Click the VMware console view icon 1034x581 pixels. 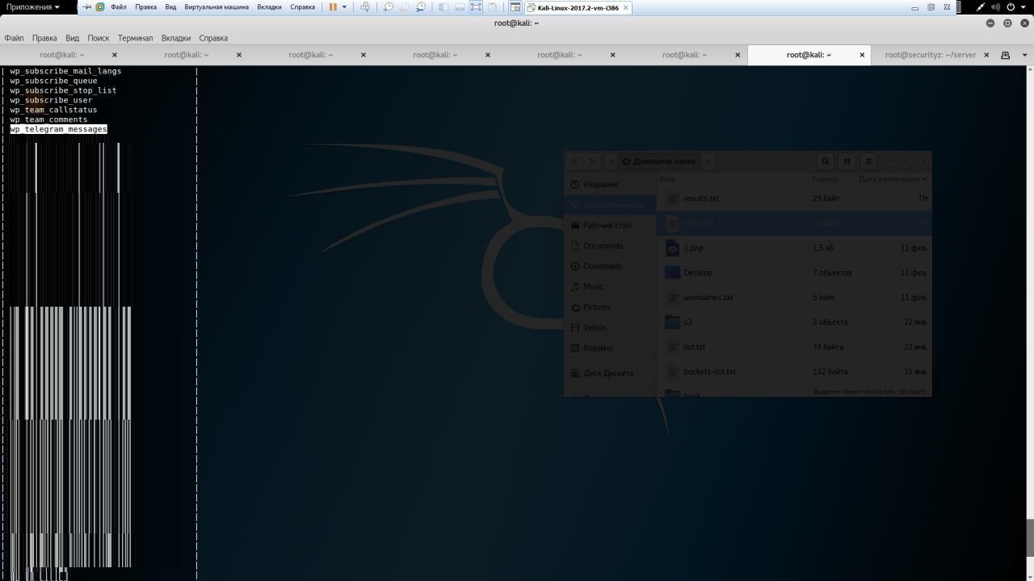[515, 6]
